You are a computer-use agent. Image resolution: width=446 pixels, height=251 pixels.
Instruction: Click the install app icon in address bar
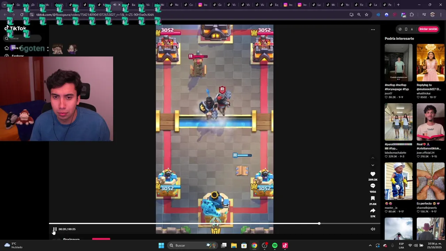(352, 15)
